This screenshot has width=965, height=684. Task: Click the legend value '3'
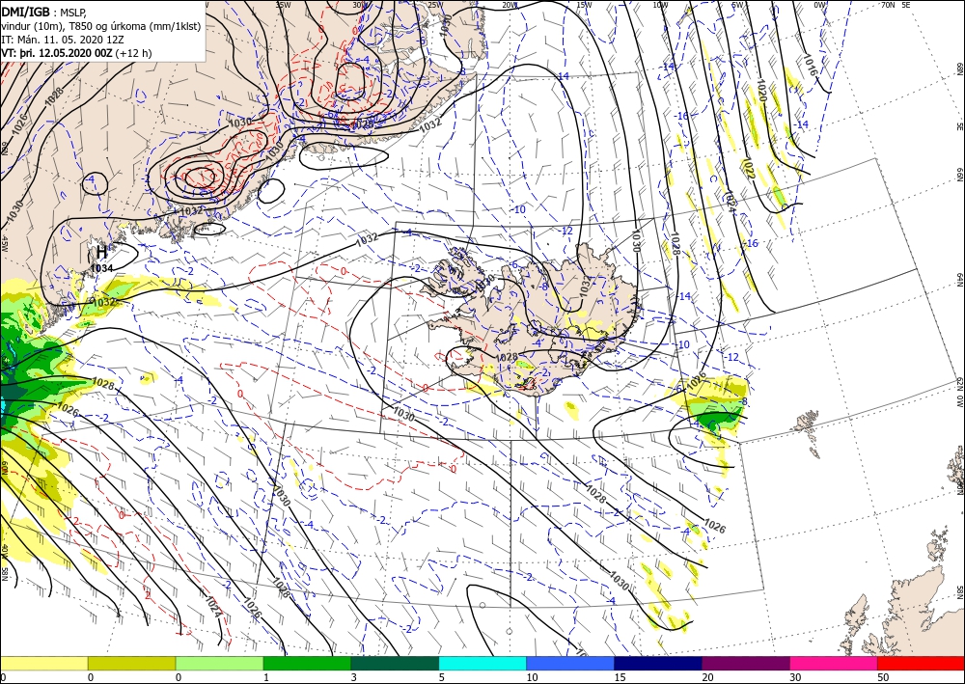(354, 677)
